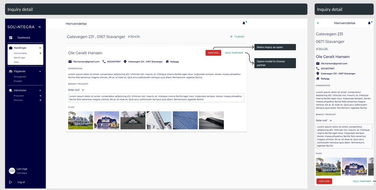Collapse the Pågående section chevron
376x190 pixels.
click(40, 71)
